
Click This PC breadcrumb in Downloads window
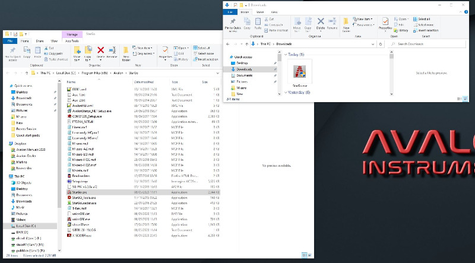pyautogui.click(x=265, y=44)
